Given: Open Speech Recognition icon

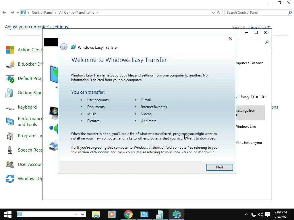Looking at the screenshot, I should pyautogui.click(x=10, y=150).
